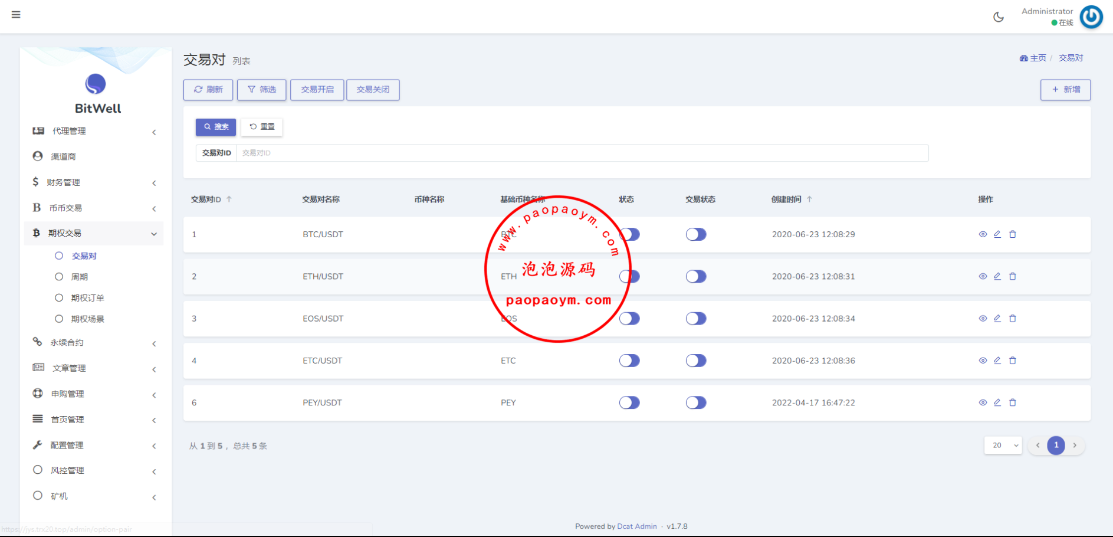Delete the EOS/USDT pair with trash icon
Viewport: 1113px width, 537px height.
(1013, 319)
